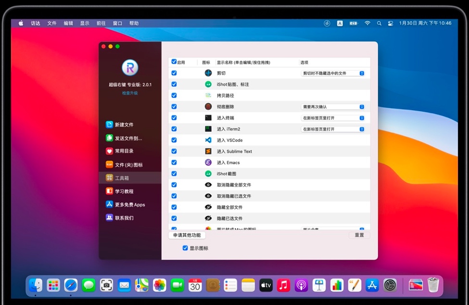Click the 剪切 (cut) row icon
The image size is (469, 305).
pyautogui.click(x=208, y=73)
